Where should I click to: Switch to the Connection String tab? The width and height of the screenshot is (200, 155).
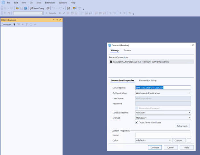click(x=148, y=80)
